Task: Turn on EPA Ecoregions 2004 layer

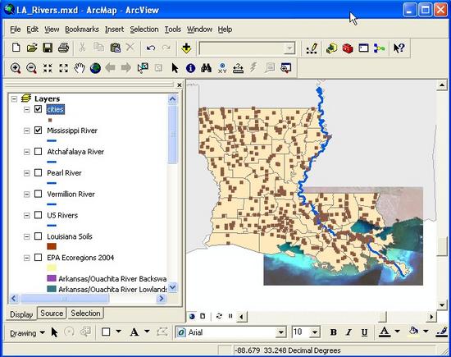Action: pyautogui.click(x=38, y=258)
